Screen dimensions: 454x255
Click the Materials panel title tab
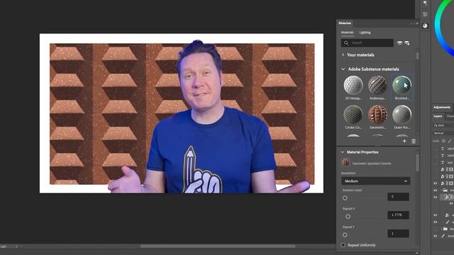(345, 23)
